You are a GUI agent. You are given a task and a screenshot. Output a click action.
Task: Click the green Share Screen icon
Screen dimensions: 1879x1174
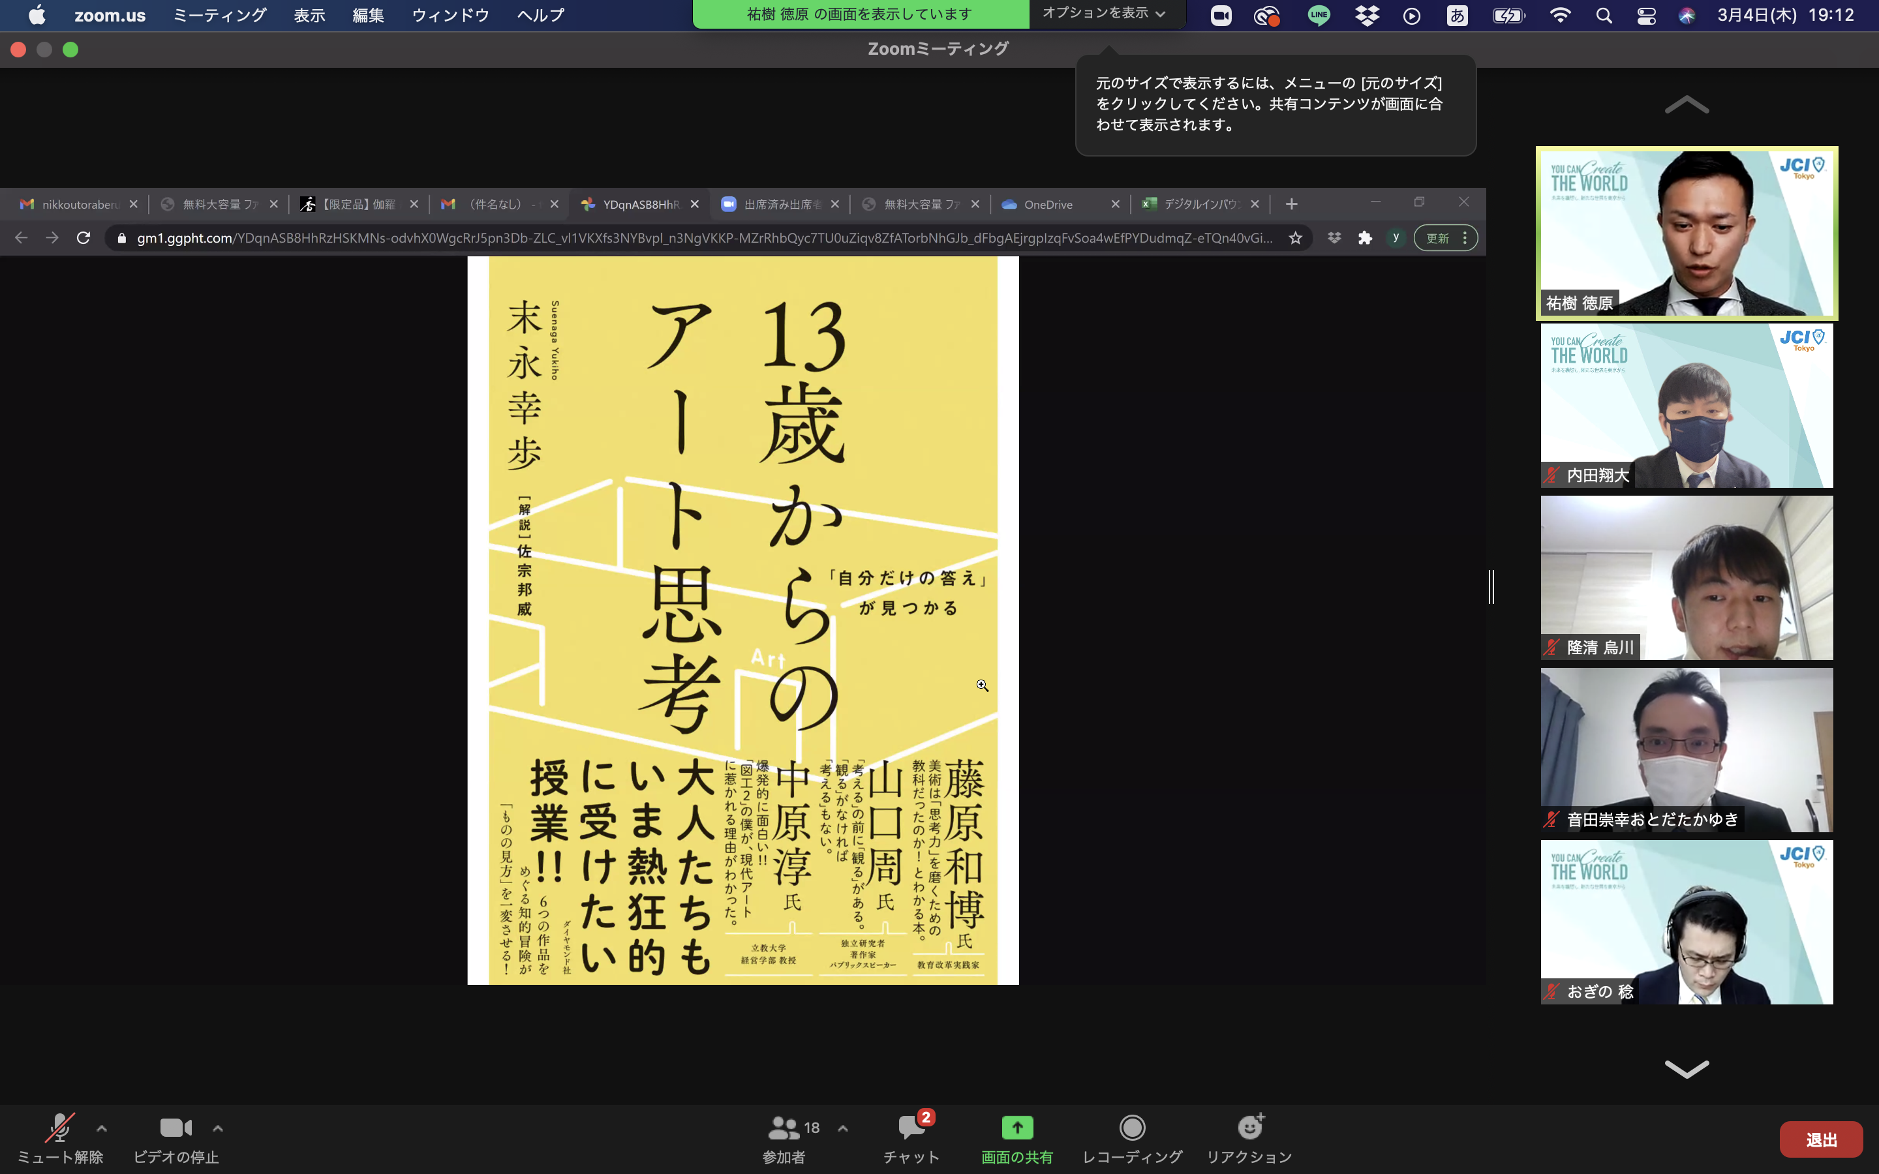coord(1017,1128)
